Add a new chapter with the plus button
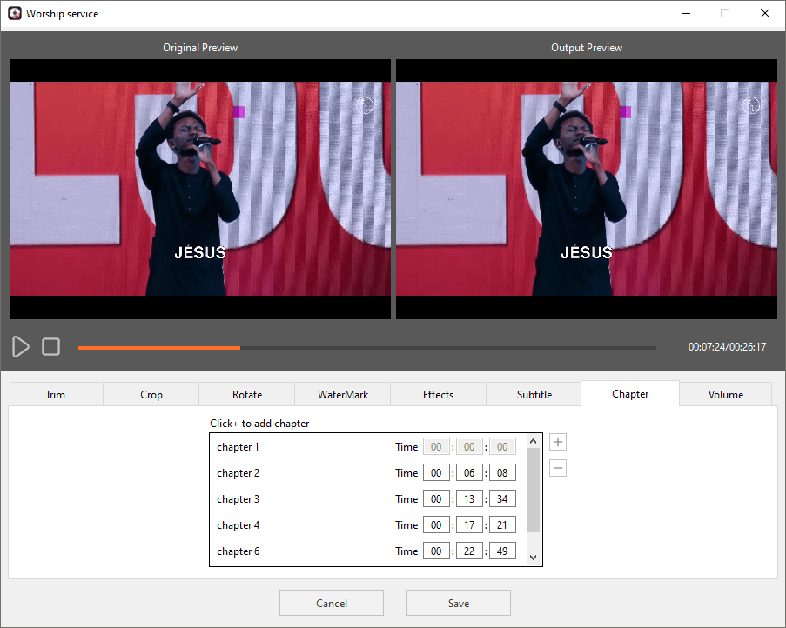Screen dimensions: 786x628 click(x=558, y=442)
